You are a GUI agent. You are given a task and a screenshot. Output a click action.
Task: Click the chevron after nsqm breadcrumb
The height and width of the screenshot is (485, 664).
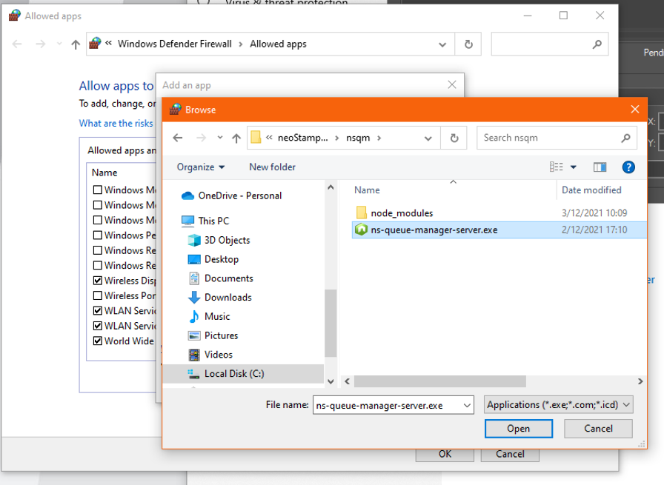pos(379,138)
